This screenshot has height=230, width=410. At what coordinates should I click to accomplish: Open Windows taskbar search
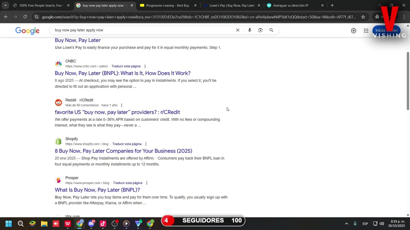coord(20,224)
